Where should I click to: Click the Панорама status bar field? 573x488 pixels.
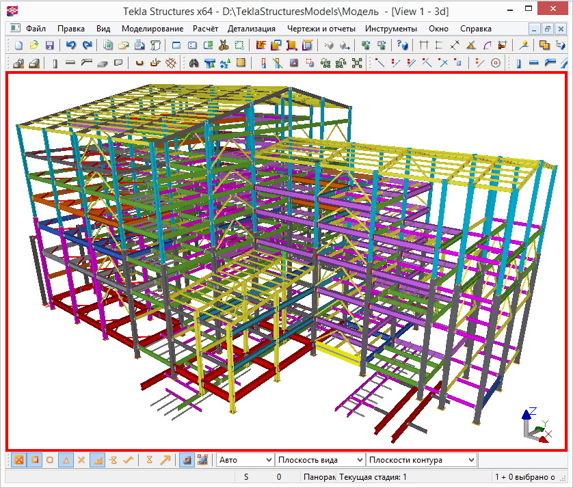[319, 476]
